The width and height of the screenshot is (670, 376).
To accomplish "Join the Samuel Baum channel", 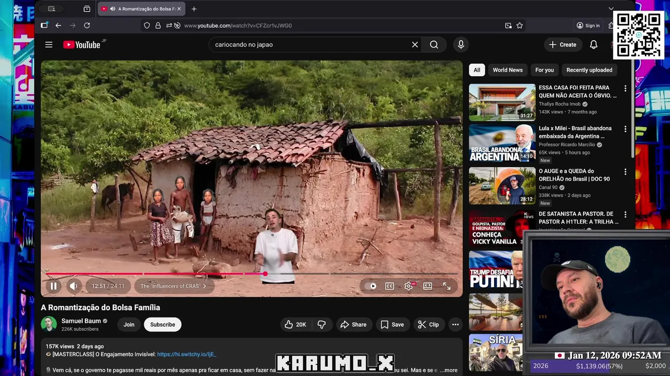I will click(x=129, y=324).
